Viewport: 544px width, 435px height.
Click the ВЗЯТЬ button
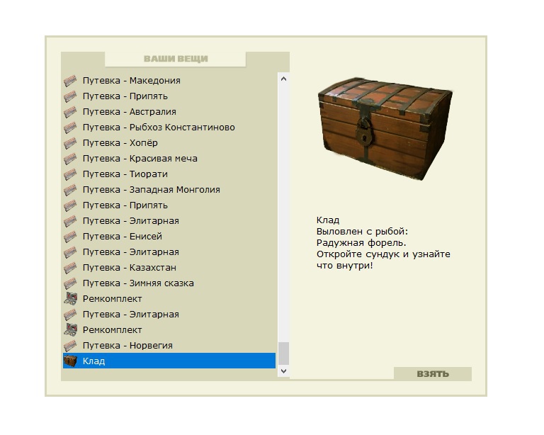(x=433, y=374)
